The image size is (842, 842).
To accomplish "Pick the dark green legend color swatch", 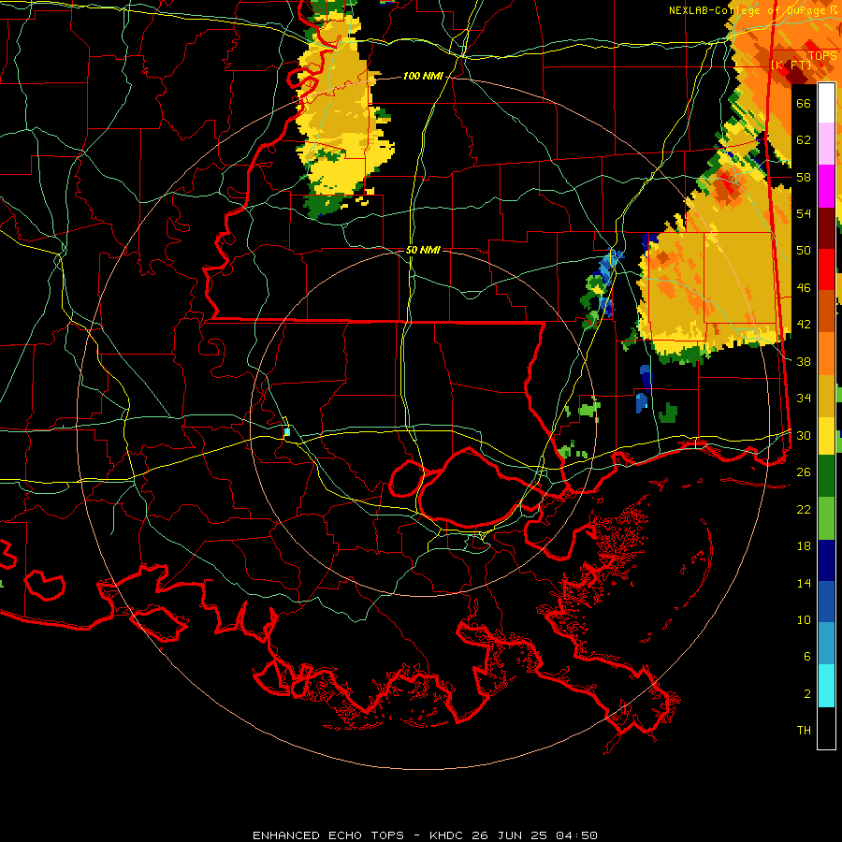I will (826, 476).
